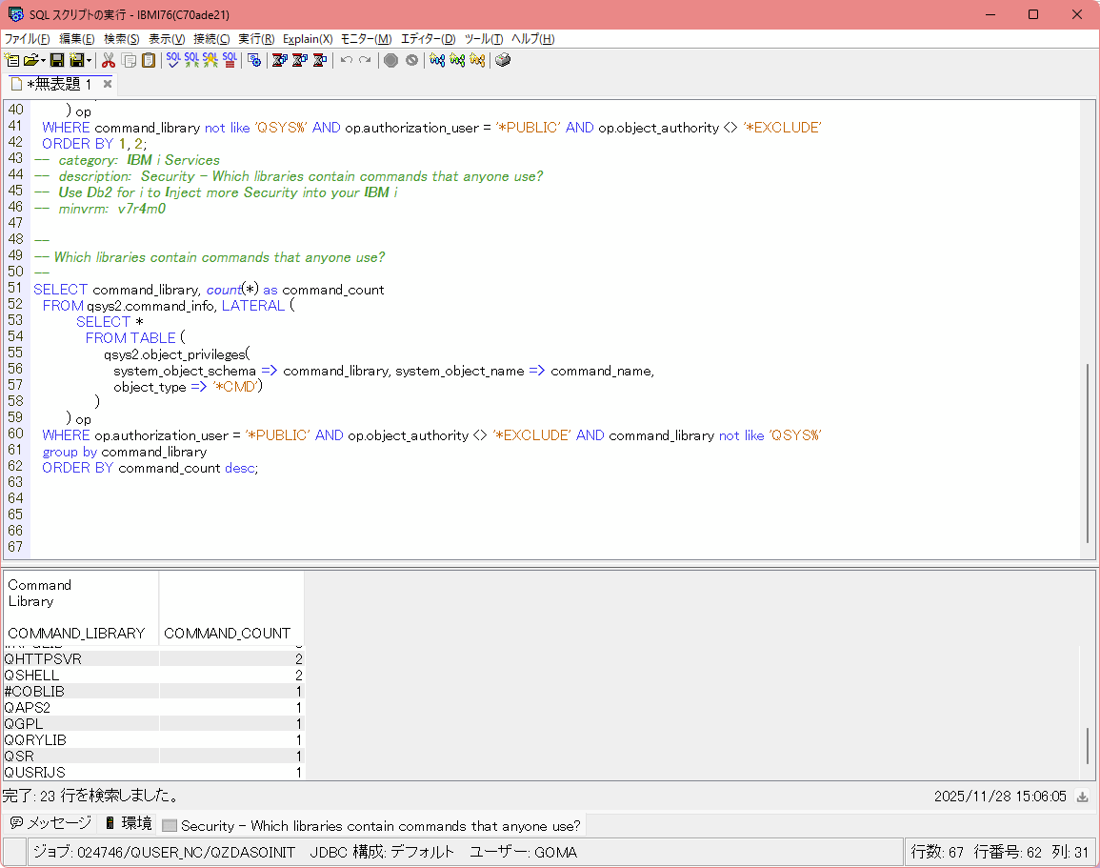Viewport: 1100px width, 868px height.
Task: Select the *無表題 1 editor tab
Action: click(59, 84)
